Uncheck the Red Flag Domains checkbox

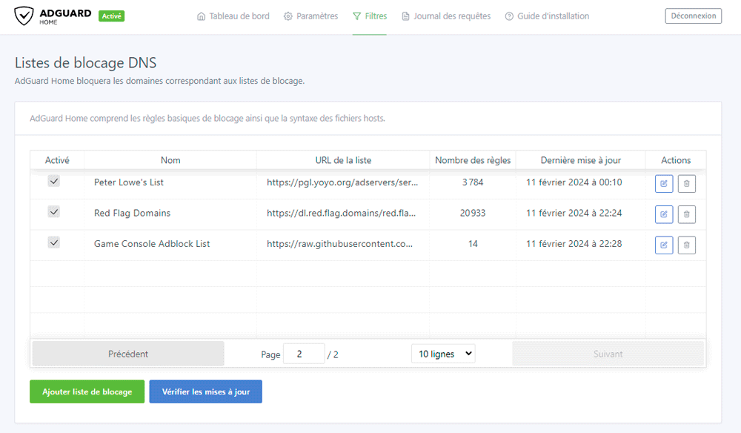[54, 212]
